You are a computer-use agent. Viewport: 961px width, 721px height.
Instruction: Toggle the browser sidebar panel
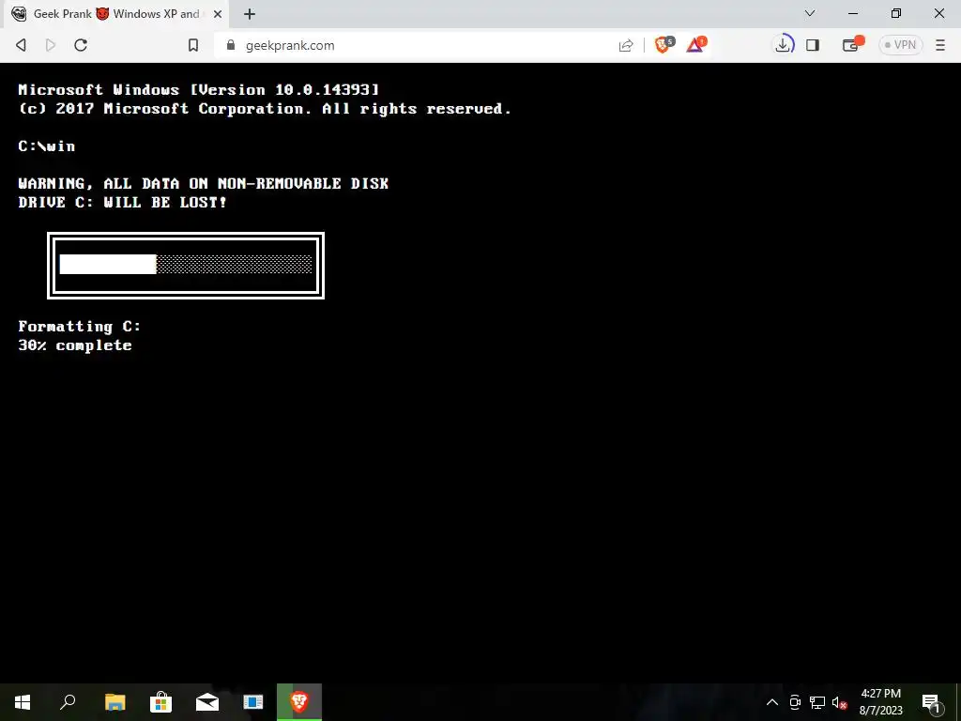pyautogui.click(x=813, y=45)
